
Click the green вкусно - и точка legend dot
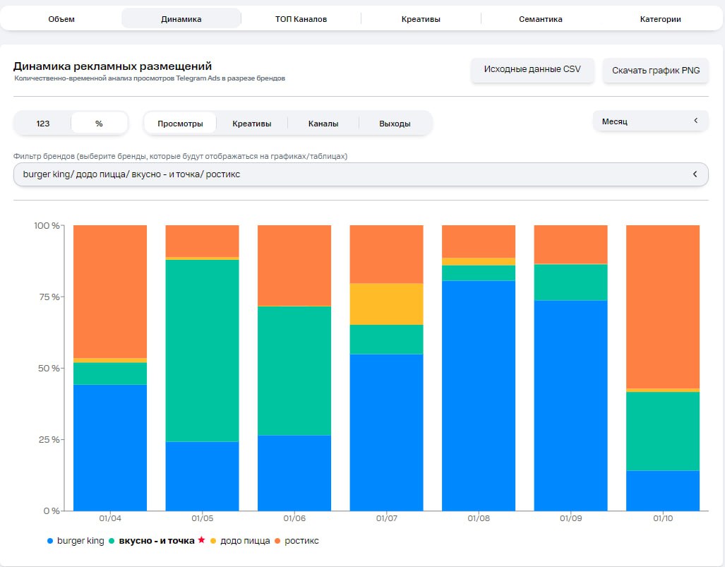113,541
